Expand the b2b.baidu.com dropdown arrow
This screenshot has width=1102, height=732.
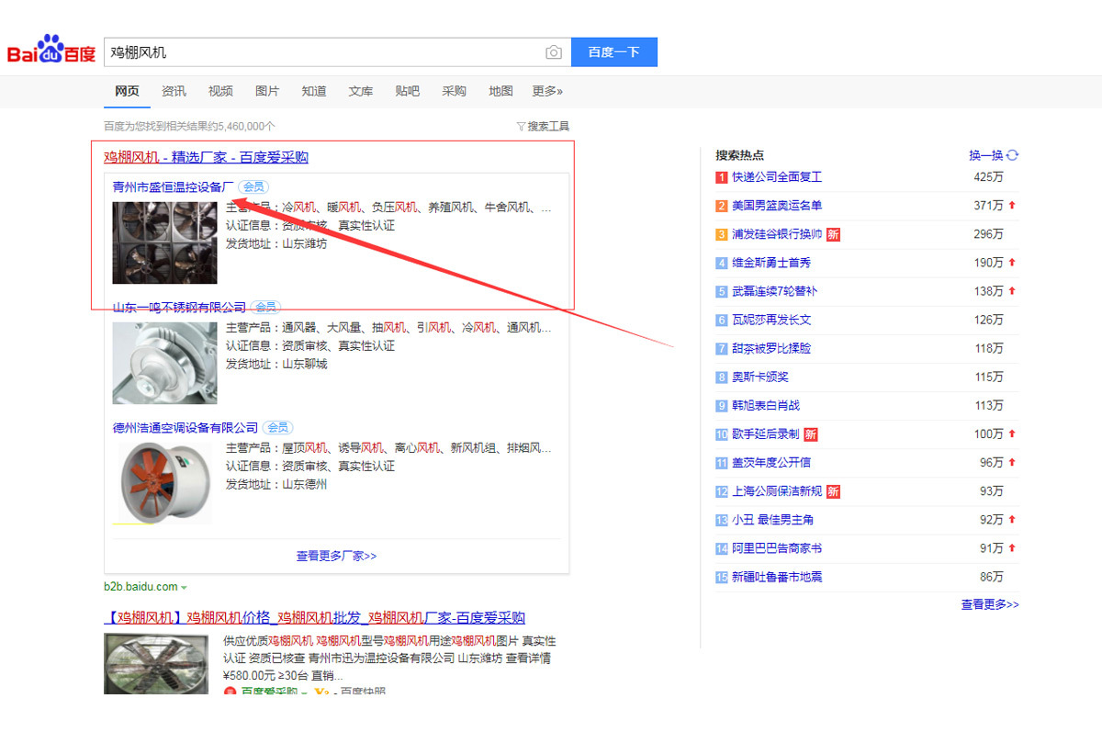(184, 588)
